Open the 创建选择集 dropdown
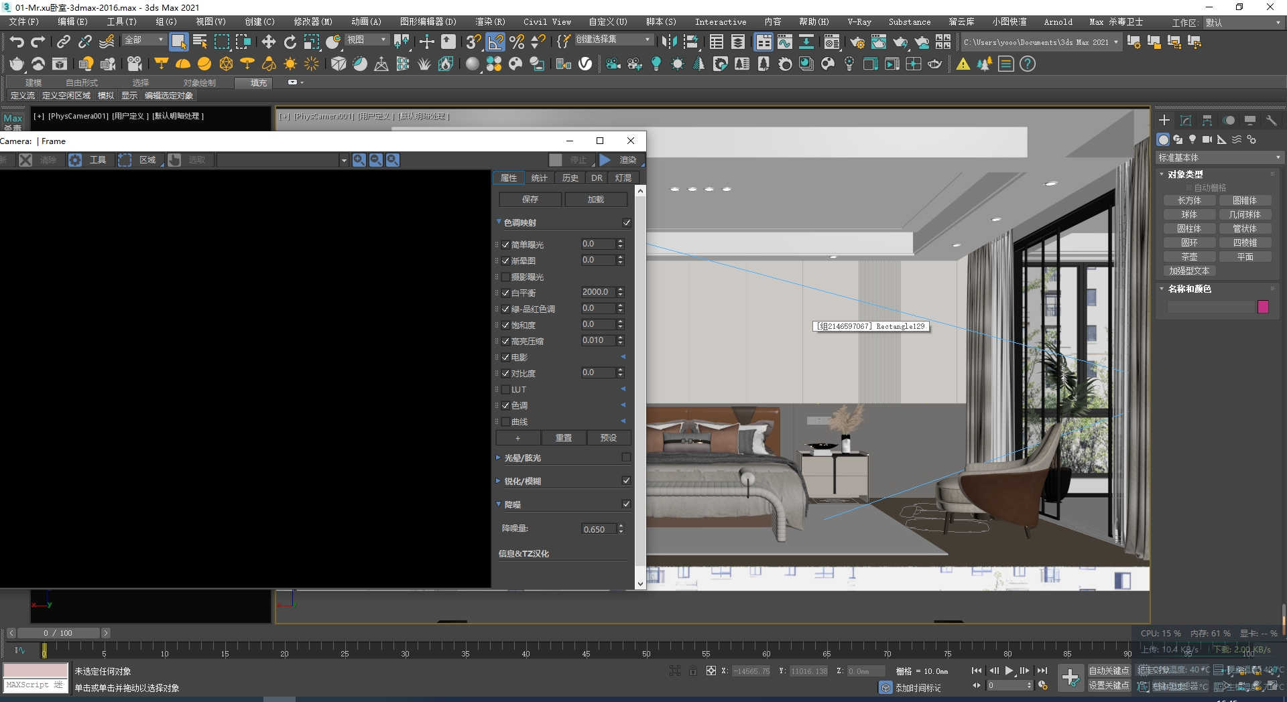Image resolution: width=1287 pixels, height=702 pixels. (613, 40)
